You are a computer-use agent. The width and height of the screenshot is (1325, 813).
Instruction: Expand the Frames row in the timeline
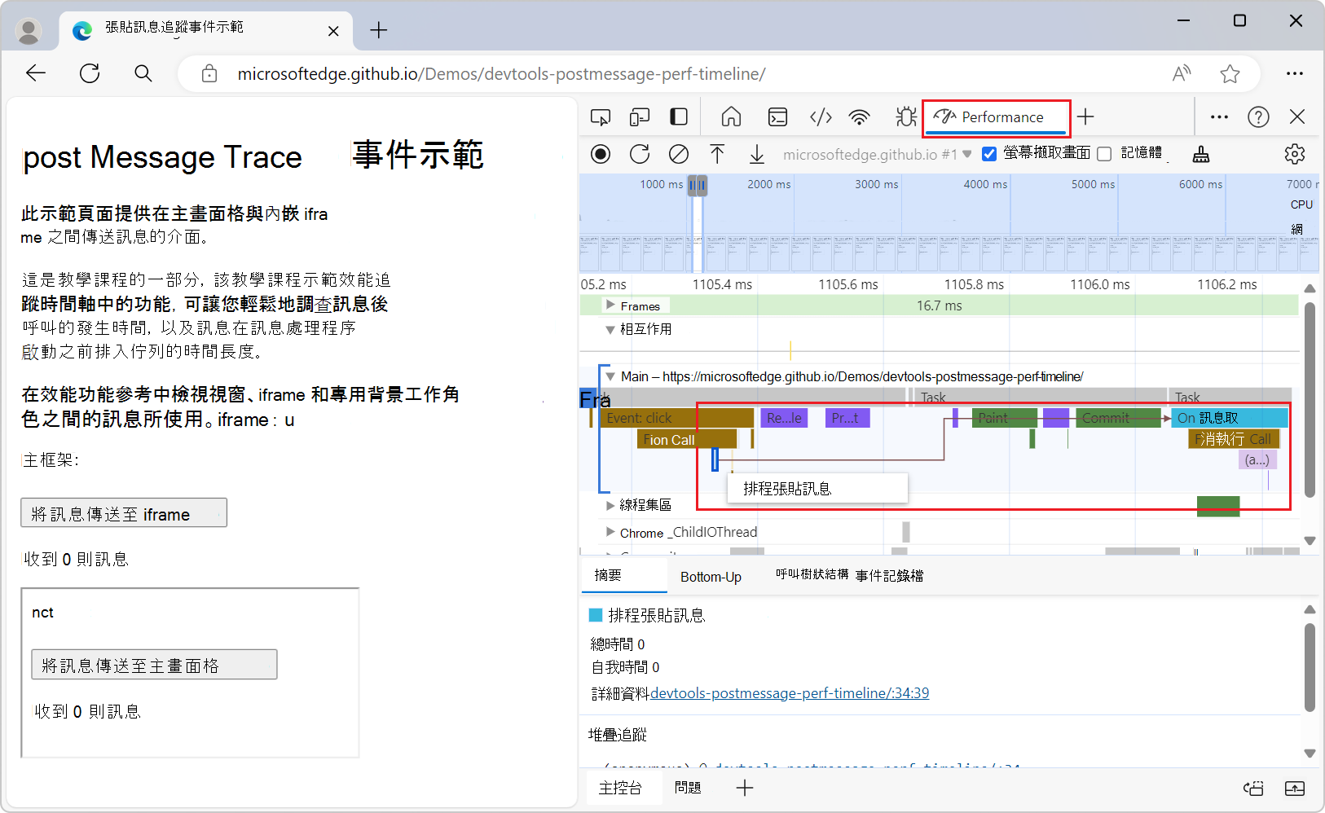(x=610, y=305)
